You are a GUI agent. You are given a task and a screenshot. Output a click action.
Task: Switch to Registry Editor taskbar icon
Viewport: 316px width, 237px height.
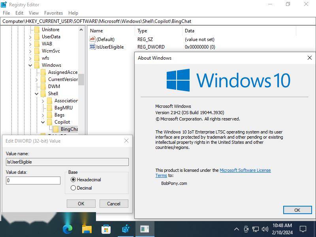click(x=126, y=229)
